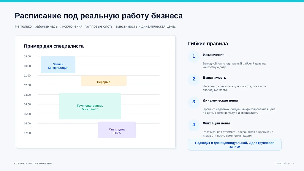This screenshot has width=304, height=171.
Task: Click the number 3 circle beside Динамические цены
Action: tap(194, 102)
